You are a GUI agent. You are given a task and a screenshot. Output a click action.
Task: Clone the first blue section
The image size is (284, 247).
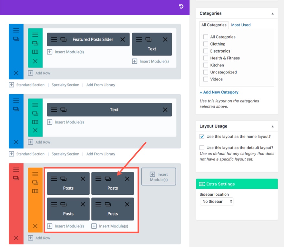pos(16,39)
